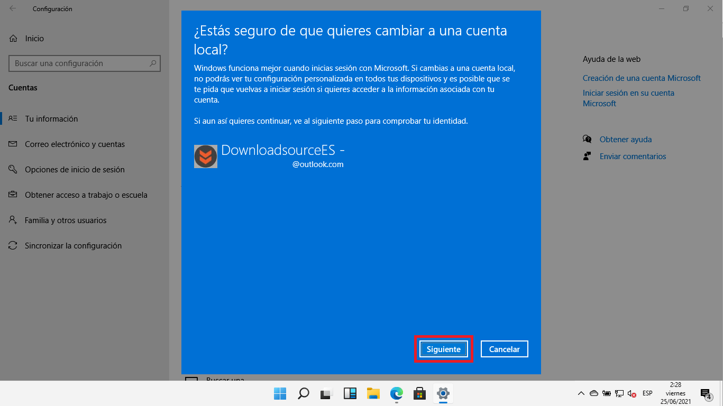
Task: Open network tray icon
Action: (619, 393)
